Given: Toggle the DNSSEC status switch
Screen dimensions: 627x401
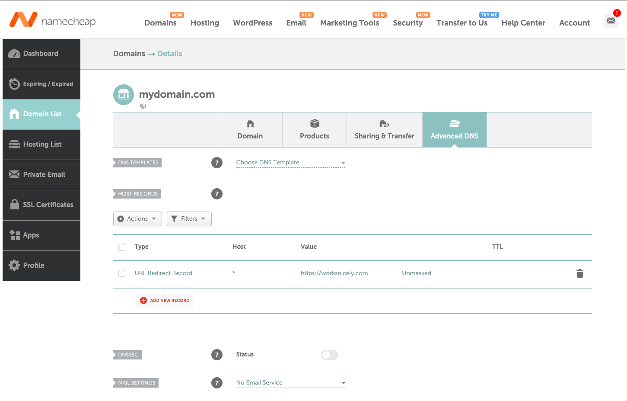Looking at the screenshot, I should [329, 355].
